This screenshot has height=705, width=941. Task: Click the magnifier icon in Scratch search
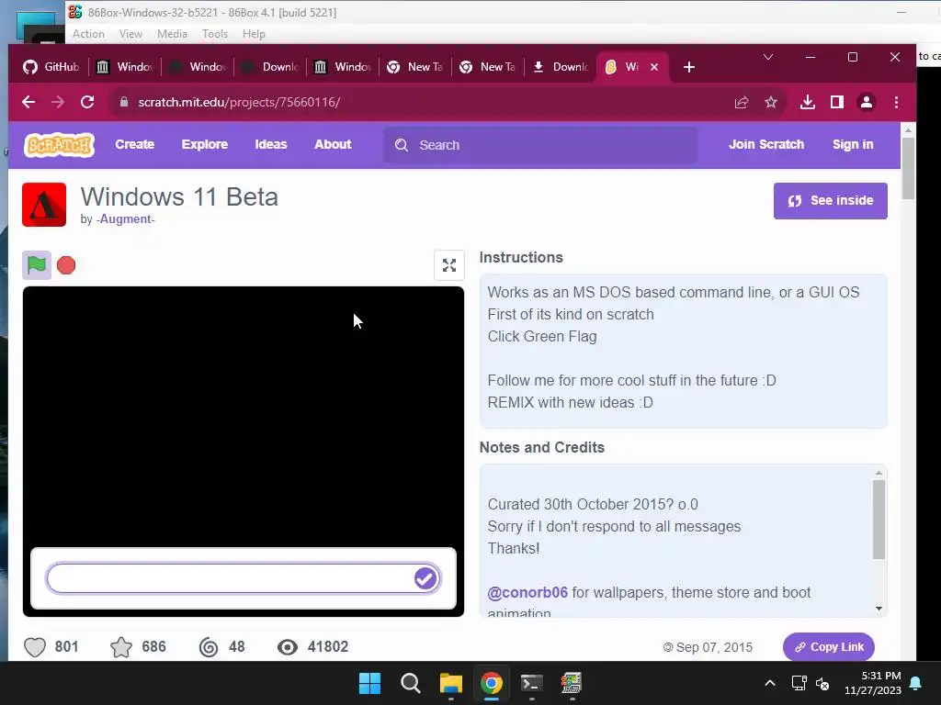[402, 145]
